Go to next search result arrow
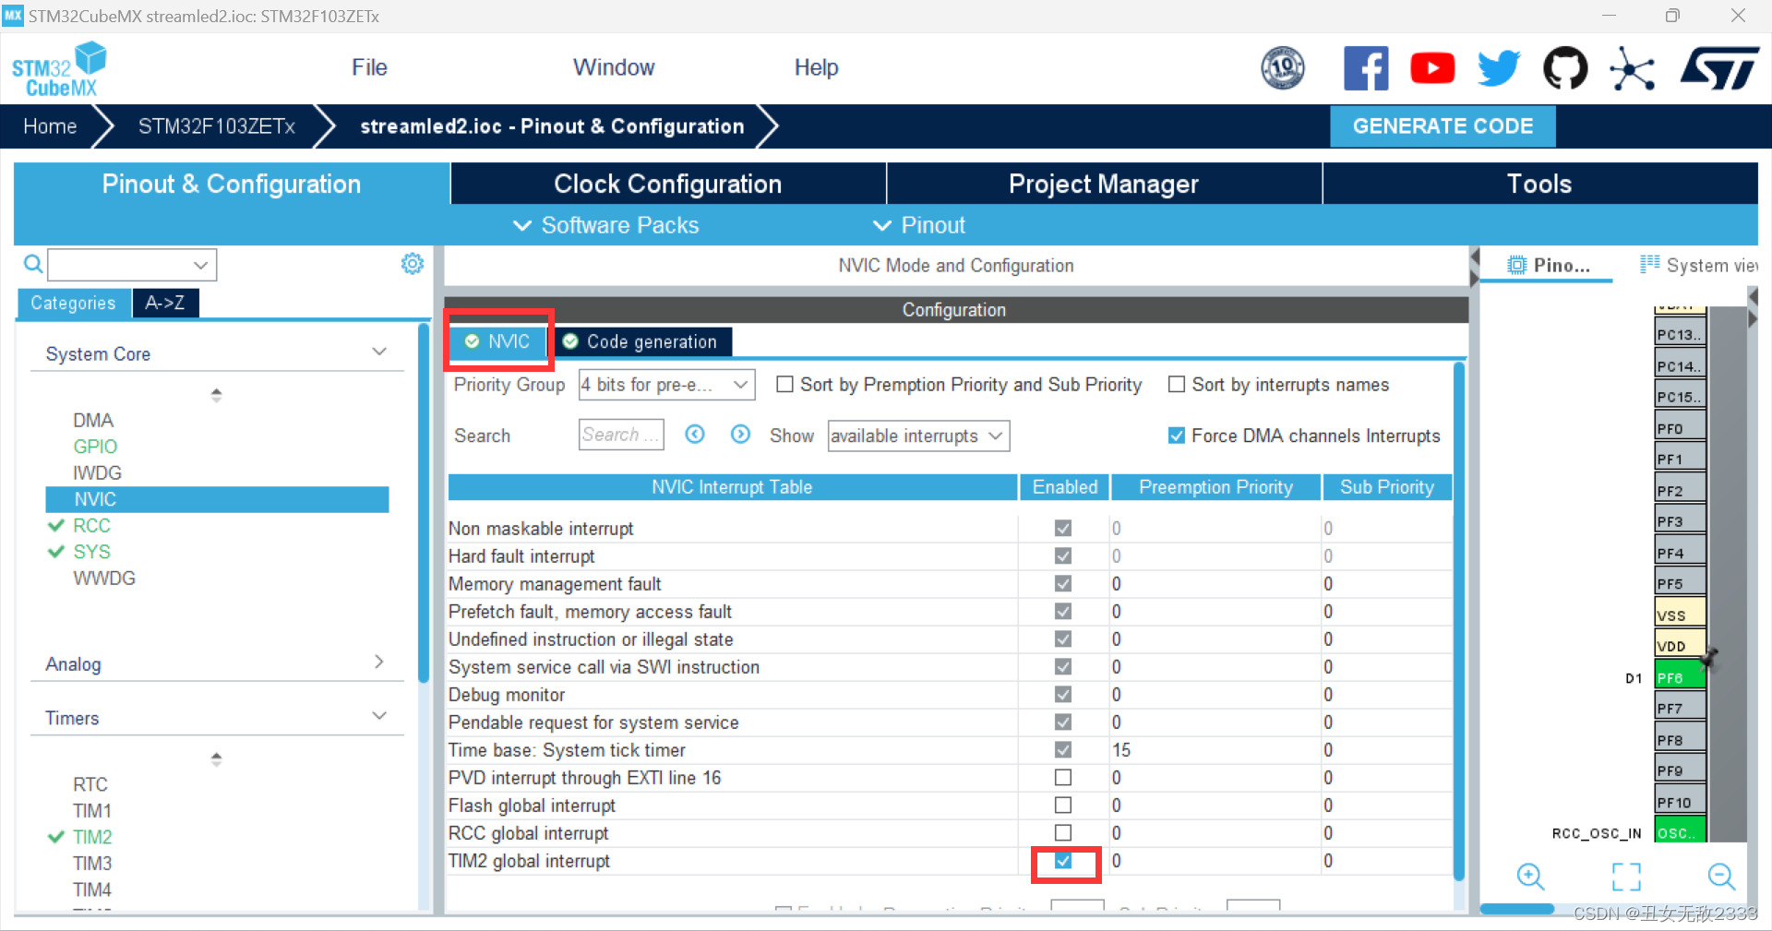The height and width of the screenshot is (931, 1772). tap(740, 435)
